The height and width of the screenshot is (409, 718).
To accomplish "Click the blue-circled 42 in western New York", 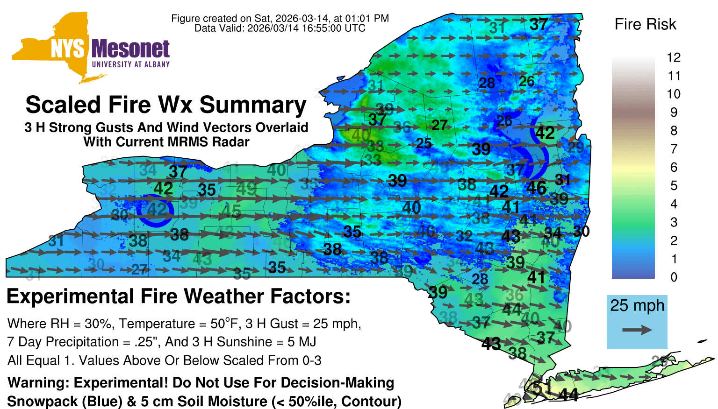I will 156,210.
